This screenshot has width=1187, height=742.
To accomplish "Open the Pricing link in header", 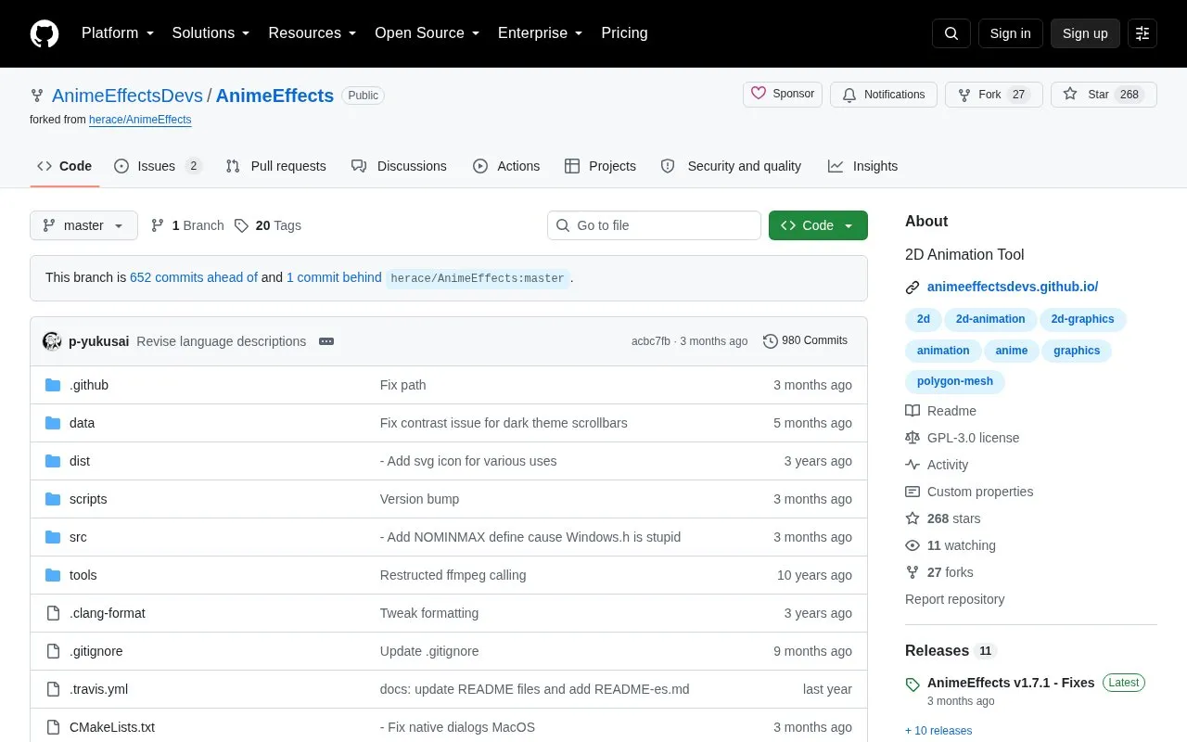I will tap(624, 33).
